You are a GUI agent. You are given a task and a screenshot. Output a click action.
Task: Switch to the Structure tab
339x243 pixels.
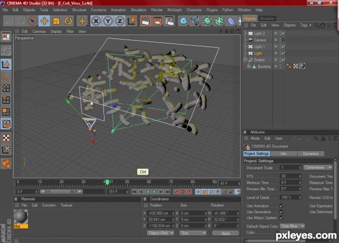click(267, 19)
